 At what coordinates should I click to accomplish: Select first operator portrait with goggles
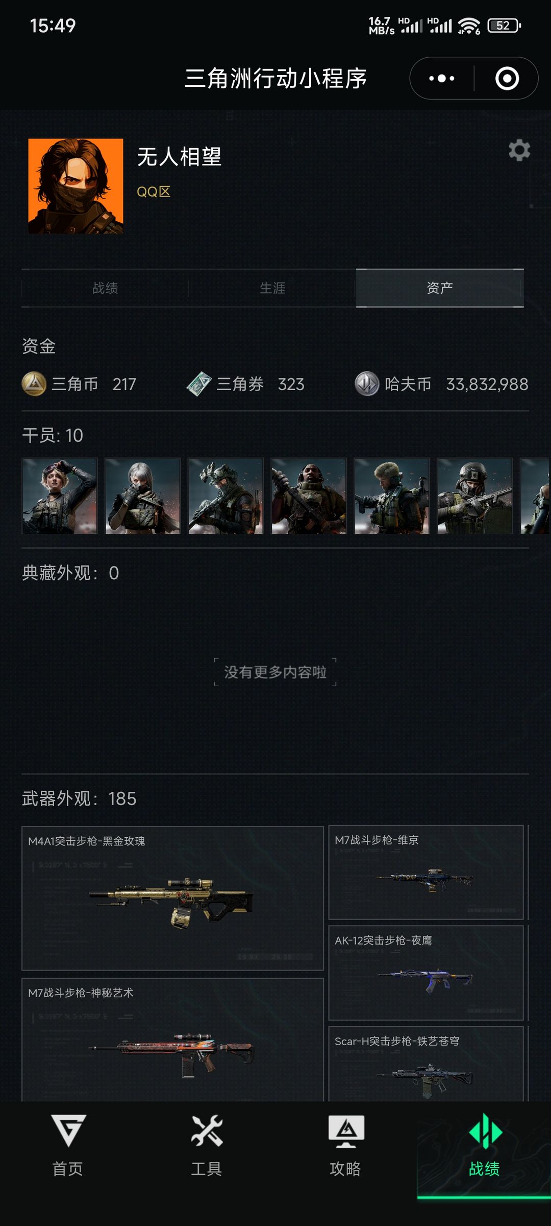60,496
